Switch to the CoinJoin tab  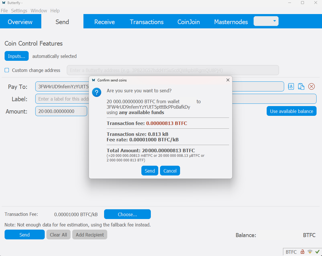pos(188,22)
